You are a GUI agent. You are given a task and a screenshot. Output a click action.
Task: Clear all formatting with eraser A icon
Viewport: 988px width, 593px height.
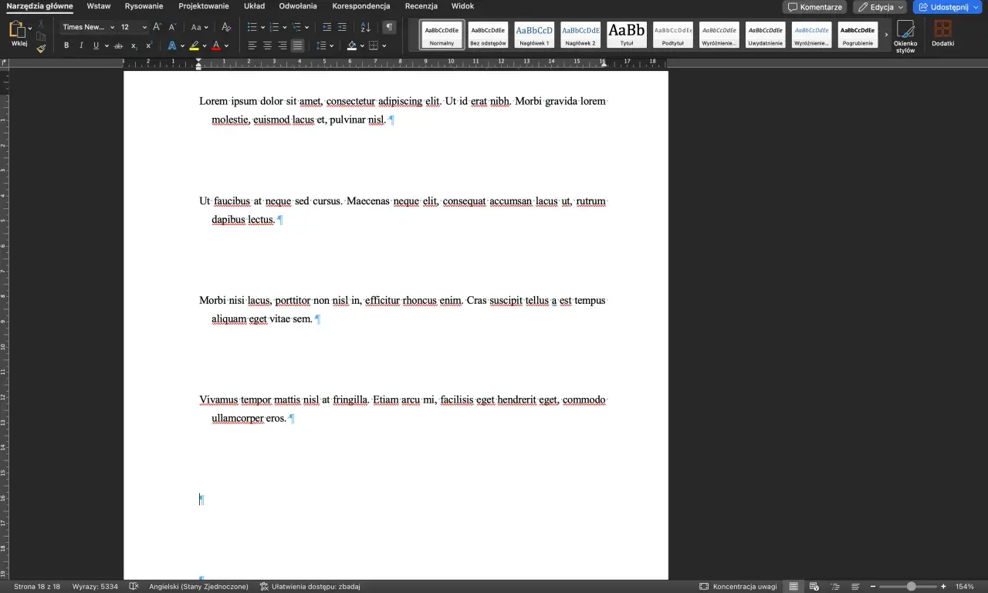[x=226, y=27]
